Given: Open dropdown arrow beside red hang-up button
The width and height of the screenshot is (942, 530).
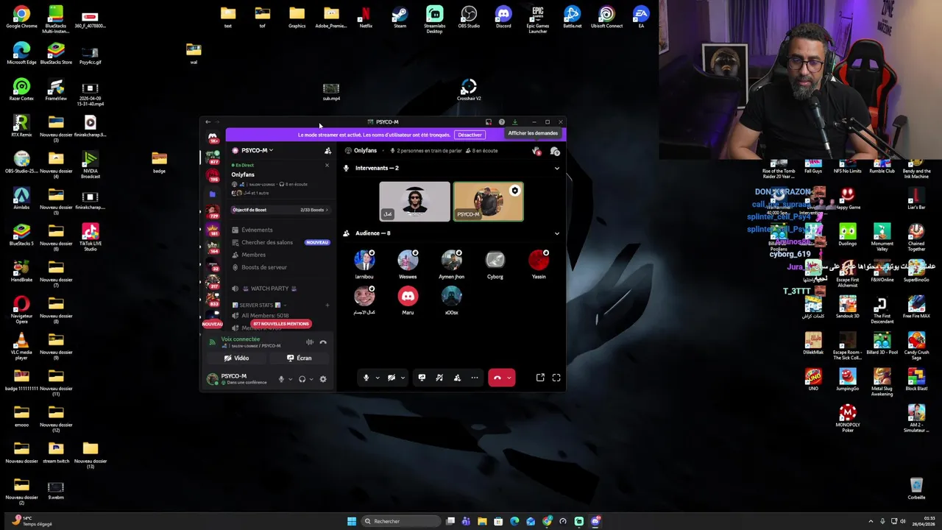Looking at the screenshot, I should coord(509,378).
